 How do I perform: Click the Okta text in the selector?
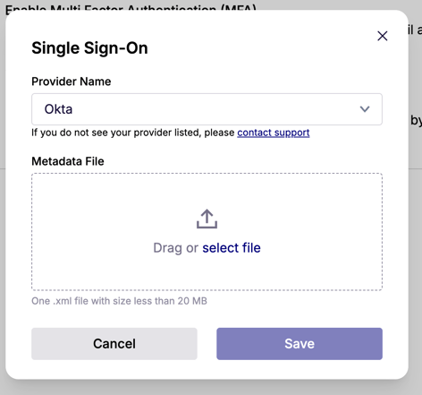click(x=58, y=109)
